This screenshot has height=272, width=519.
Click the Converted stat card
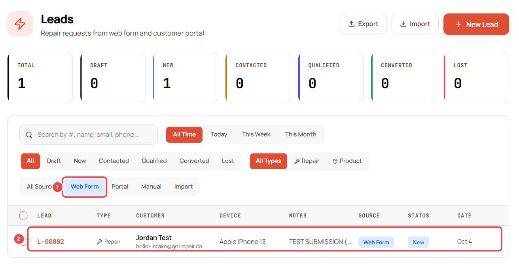point(403,77)
